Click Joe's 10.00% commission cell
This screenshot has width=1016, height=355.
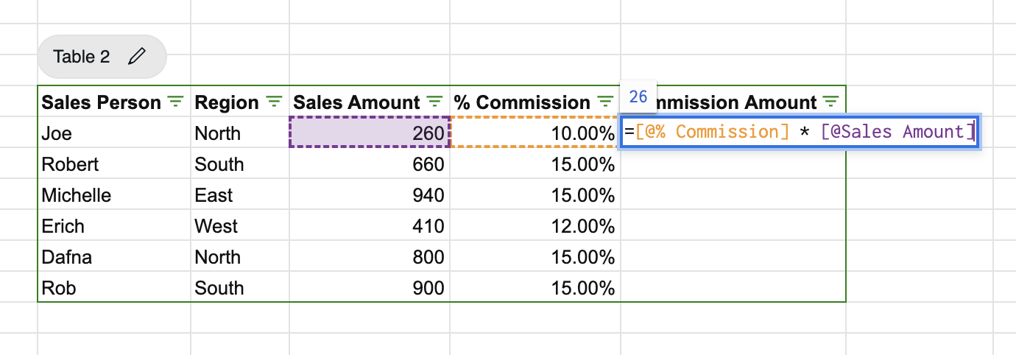(x=535, y=133)
